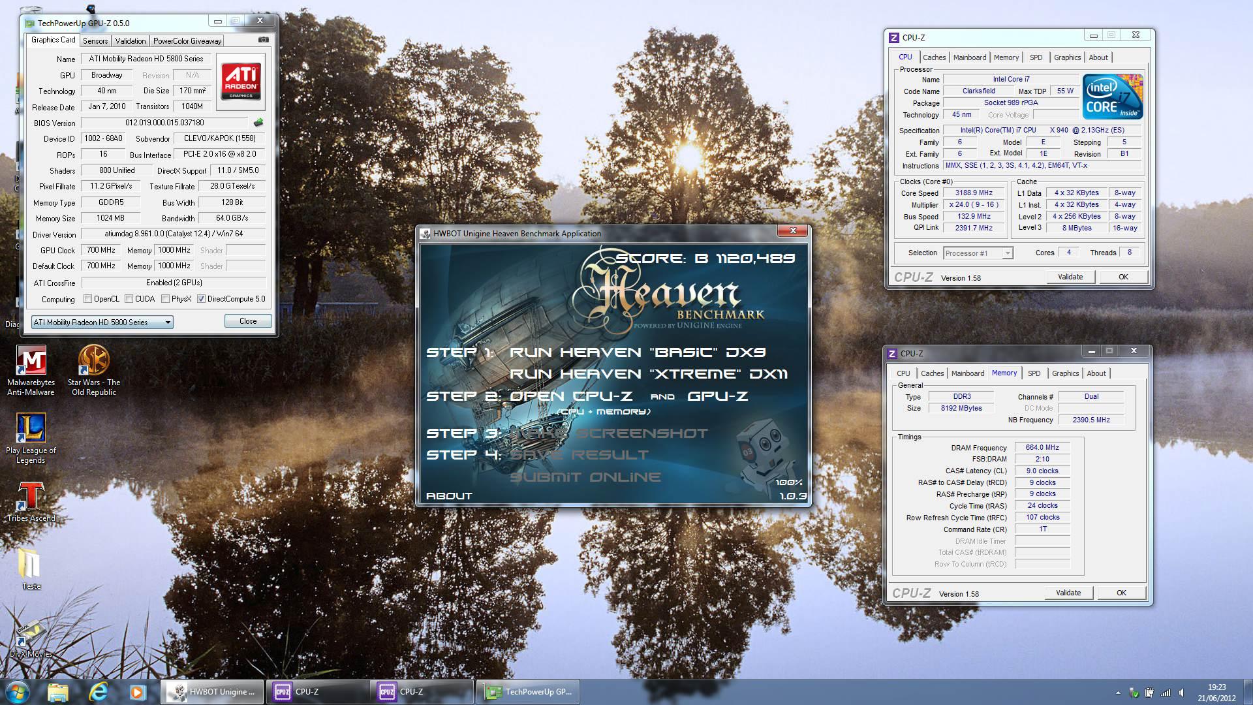Viewport: 1253px width, 705px height.
Task: Open SPD tab in lower CPU-Z window
Action: (1034, 373)
